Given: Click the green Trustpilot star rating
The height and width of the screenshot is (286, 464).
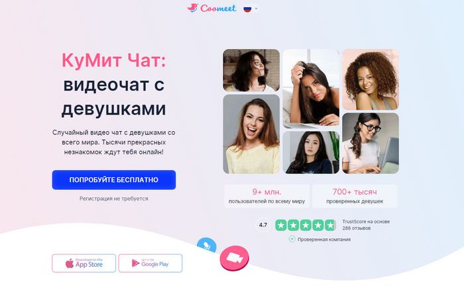Looking at the screenshot, I should [306, 225].
